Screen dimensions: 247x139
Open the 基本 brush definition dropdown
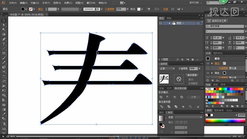tap(102, 9)
